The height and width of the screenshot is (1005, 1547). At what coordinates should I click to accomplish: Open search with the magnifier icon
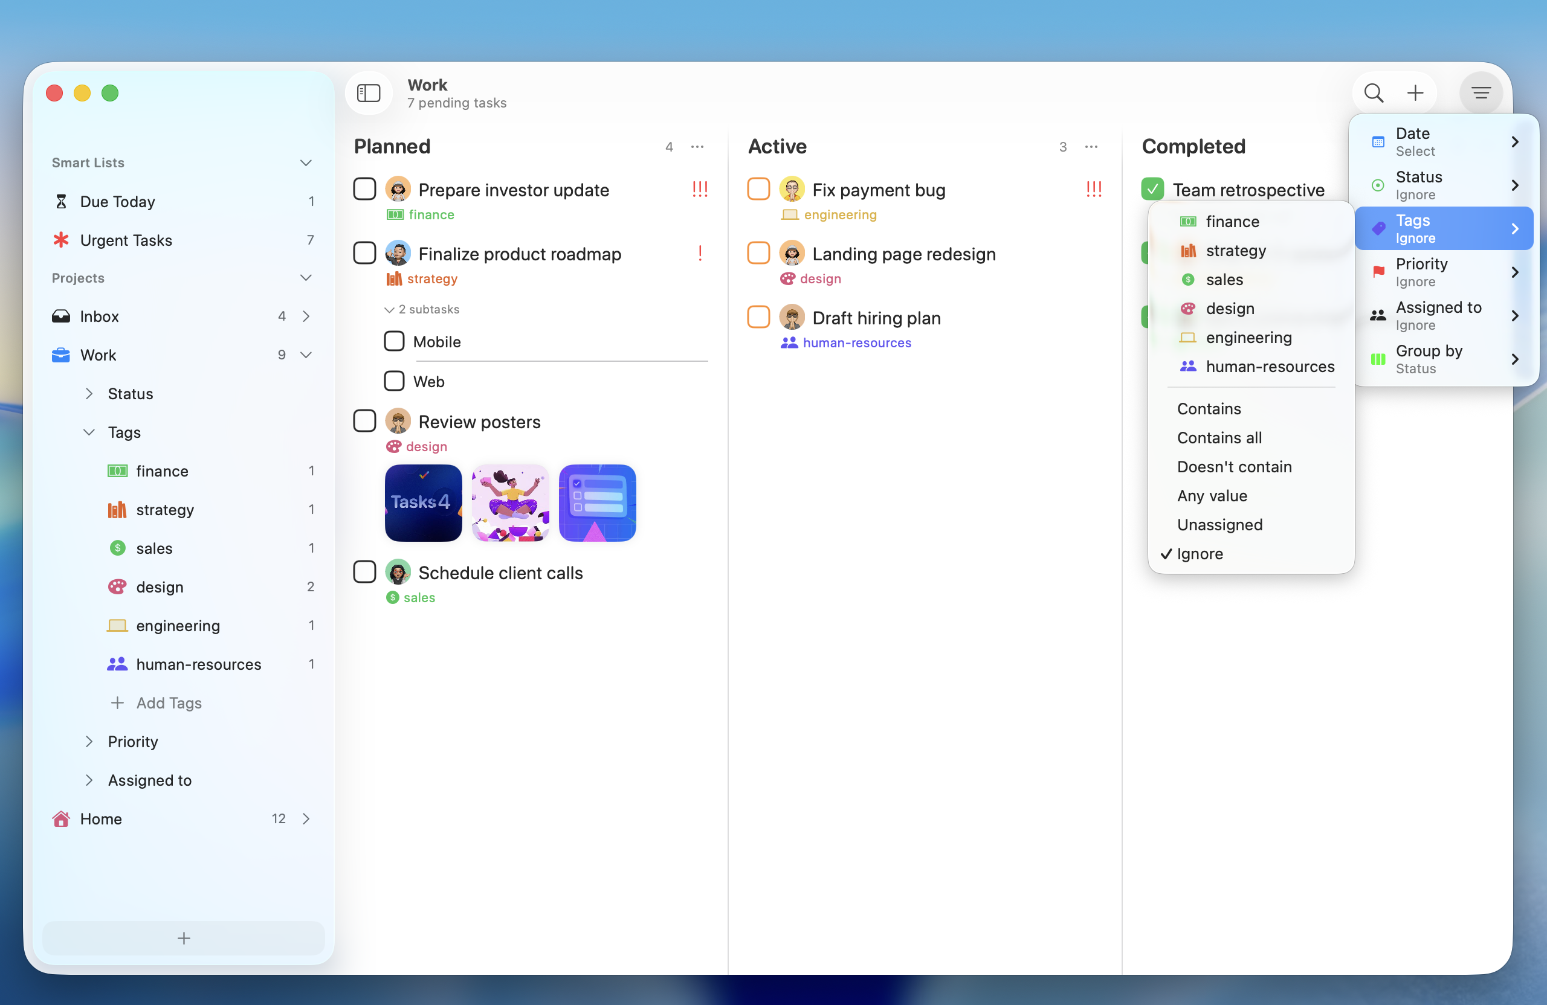pos(1373,93)
